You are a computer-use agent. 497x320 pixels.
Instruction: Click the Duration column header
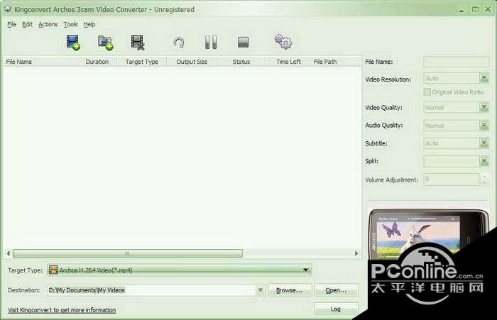click(x=97, y=62)
